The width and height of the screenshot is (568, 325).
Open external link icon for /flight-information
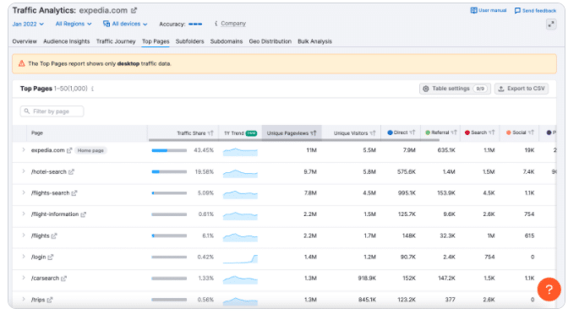pos(84,214)
